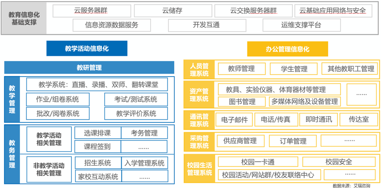
Task: Click ellipsis cell beside 家校互动系统
Action: click(x=145, y=177)
